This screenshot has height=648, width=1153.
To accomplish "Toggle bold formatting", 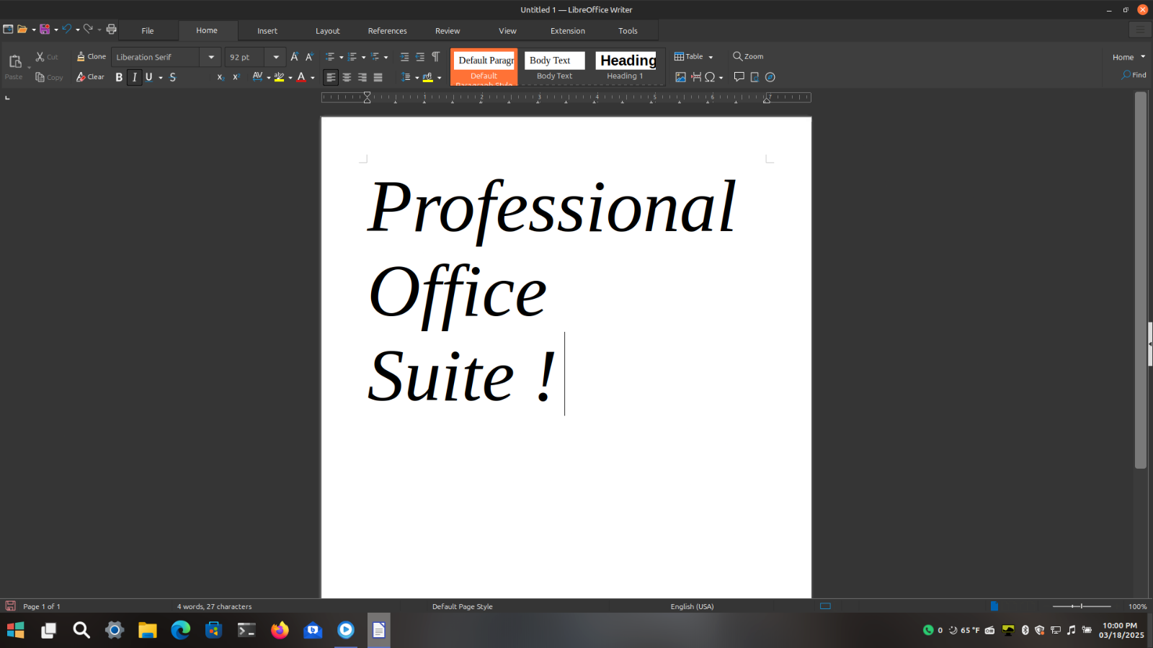I will (119, 77).
